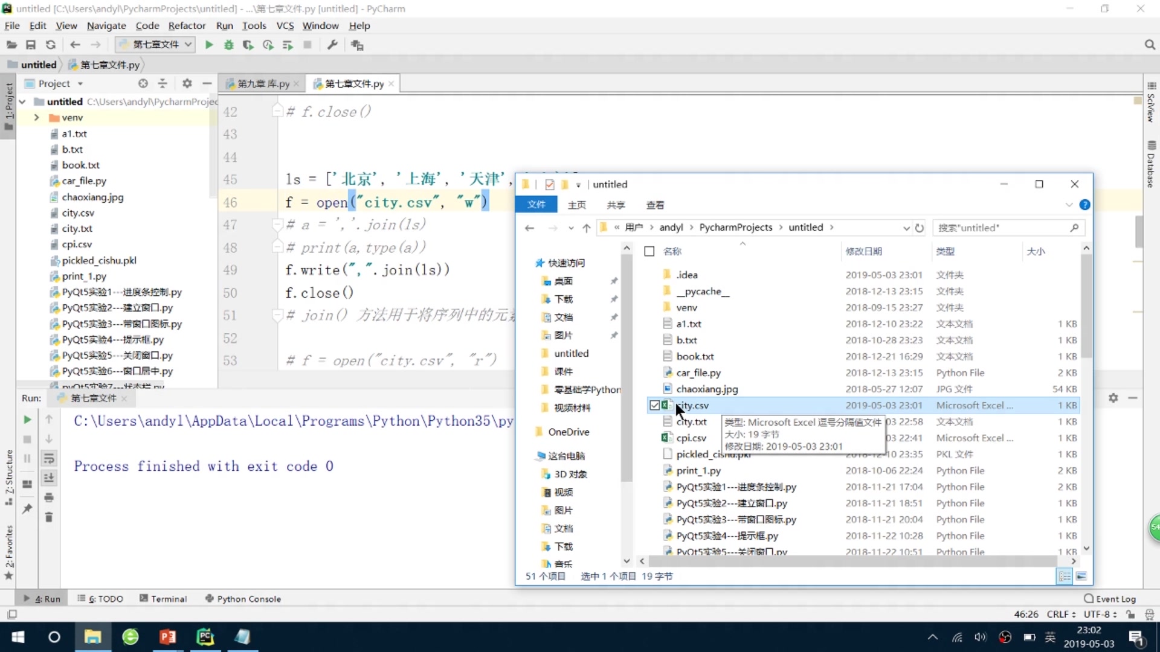Hide the Project panel with minus icon
Viewport: 1160px width, 652px height.
(x=207, y=83)
